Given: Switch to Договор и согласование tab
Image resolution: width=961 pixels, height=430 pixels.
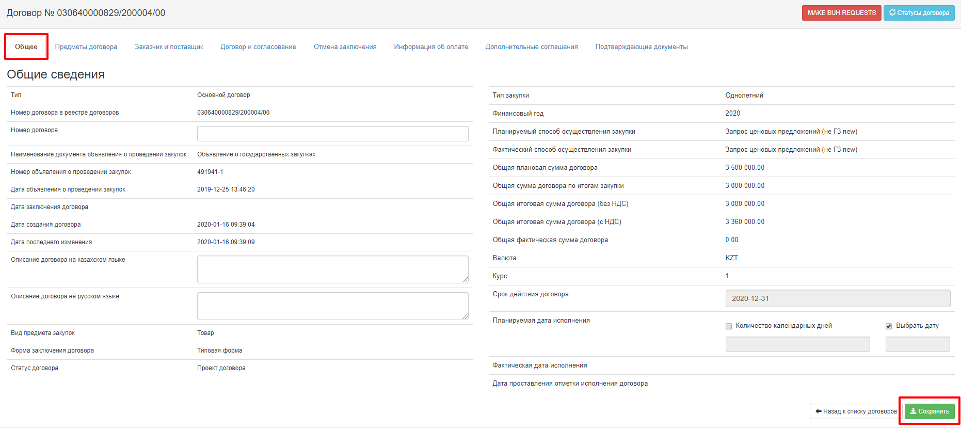Looking at the screenshot, I should pos(258,47).
